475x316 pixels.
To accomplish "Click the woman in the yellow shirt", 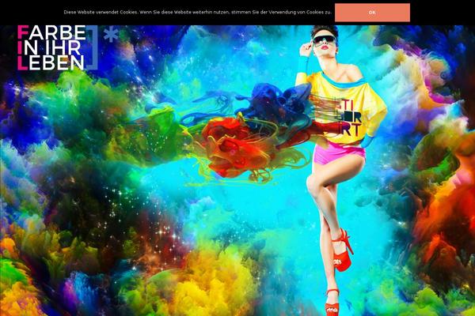I will point(340,169).
